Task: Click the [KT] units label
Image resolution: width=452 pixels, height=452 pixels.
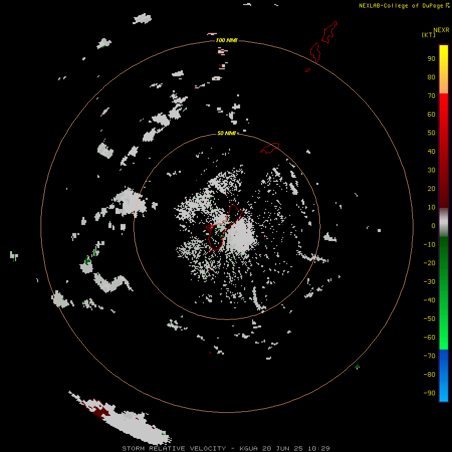Action: pyautogui.click(x=428, y=35)
